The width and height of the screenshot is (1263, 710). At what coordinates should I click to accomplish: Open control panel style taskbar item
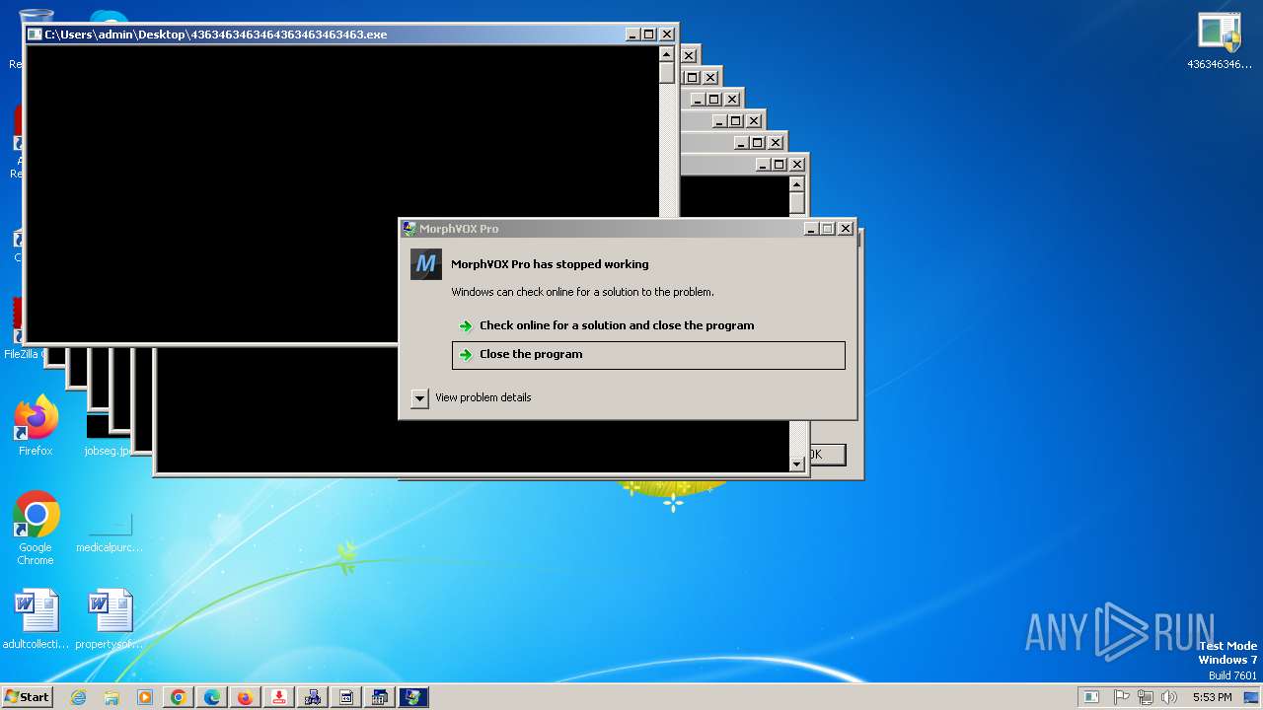pyautogui.click(x=380, y=697)
